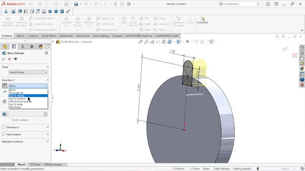This screenshot has height=171, width=305.
Task: Click the Fully Defined status text
Action: pos(222,169)
